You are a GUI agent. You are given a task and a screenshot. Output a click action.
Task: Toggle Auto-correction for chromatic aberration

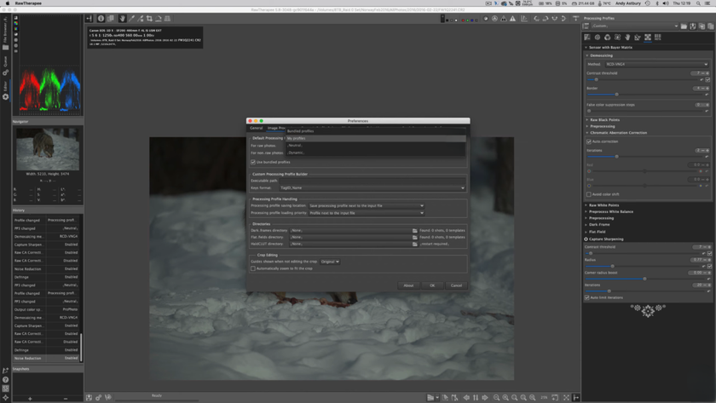(x=589, y=141)
